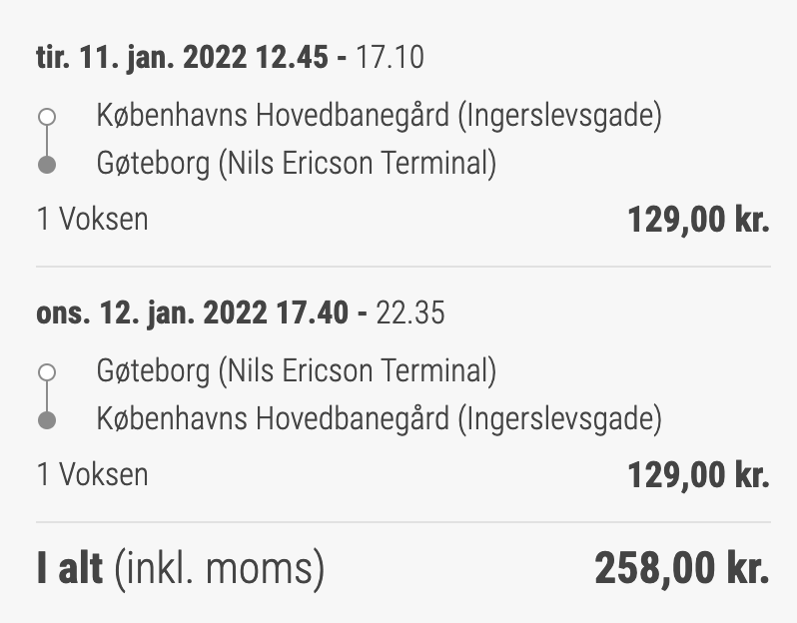Click the connector line between the return trip's stops
The height and width of the screenshot is (623, 797).
tap(47, 396)
